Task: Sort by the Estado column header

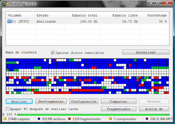Action: click(49, 15)
